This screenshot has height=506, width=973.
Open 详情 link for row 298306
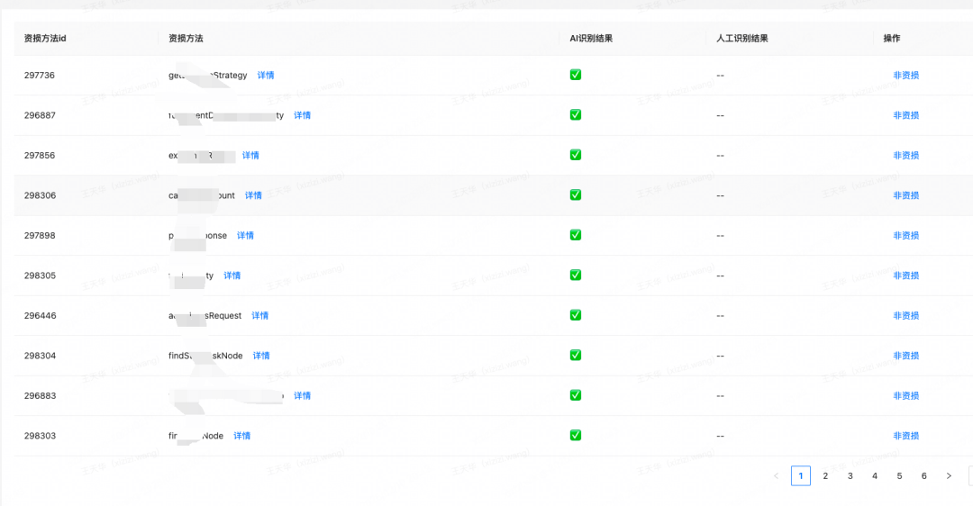253,195
